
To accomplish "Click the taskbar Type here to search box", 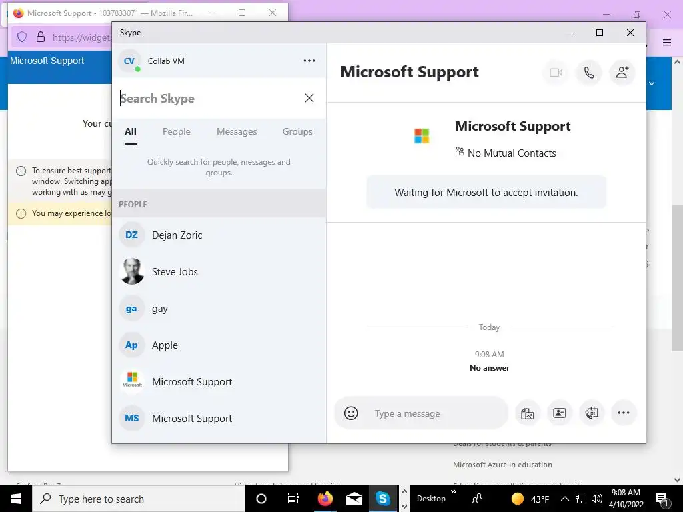I will [x=139, y=499].
